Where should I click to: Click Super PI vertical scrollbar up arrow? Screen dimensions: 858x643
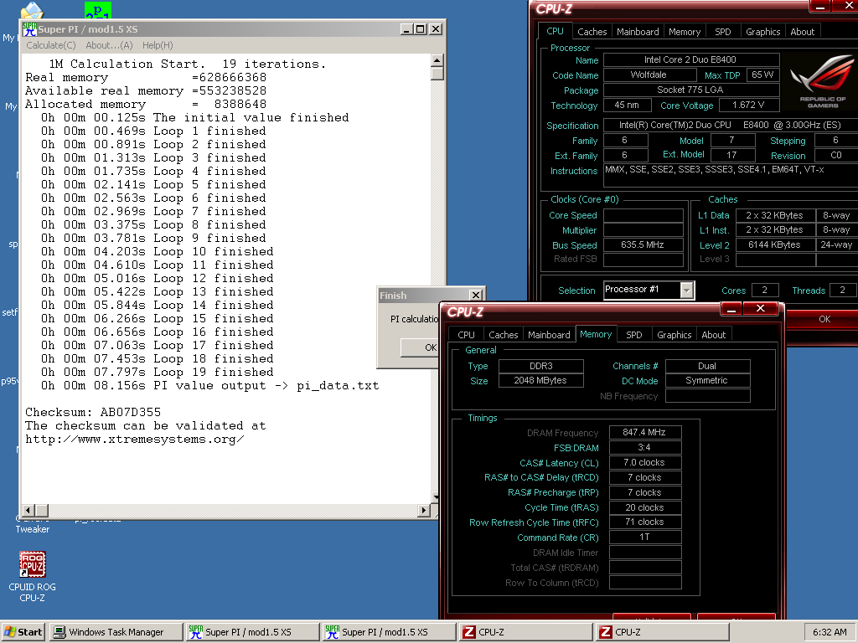click(x=437, y=60)
